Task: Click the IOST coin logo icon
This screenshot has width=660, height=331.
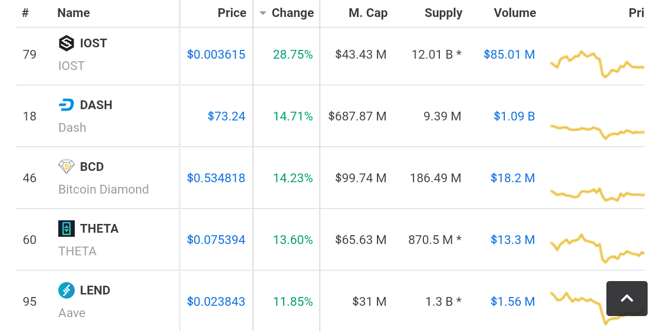Action: [67, 43]
